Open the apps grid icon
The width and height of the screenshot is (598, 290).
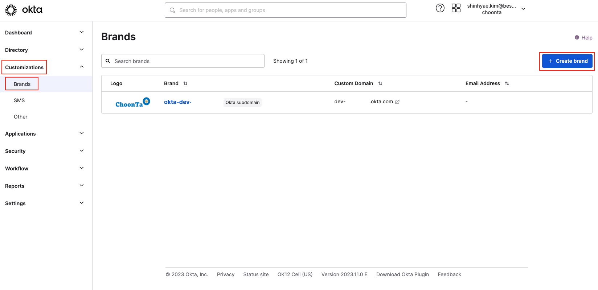[x=456, y=8]
